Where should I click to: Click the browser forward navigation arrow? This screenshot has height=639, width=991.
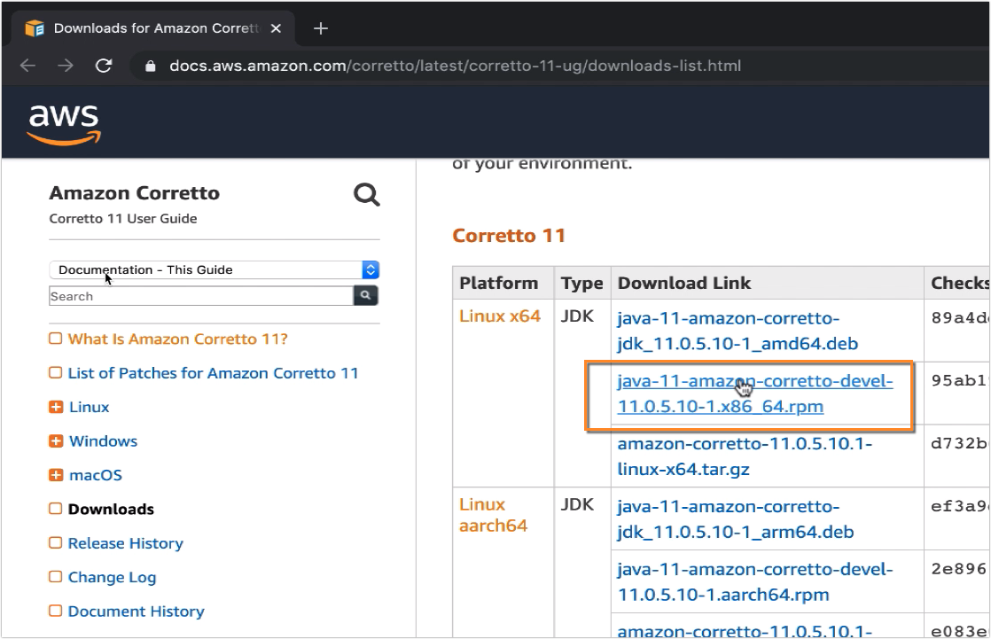click(66, 65)
